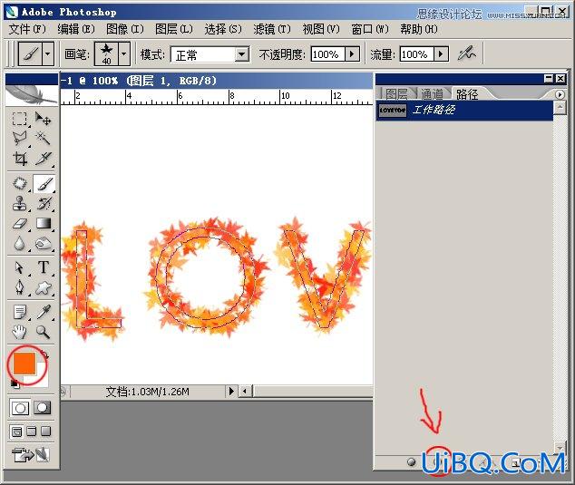Open the 图像(I) menu
The height and width of the screenshot is (485, 575).
click(x=124, y=29)
